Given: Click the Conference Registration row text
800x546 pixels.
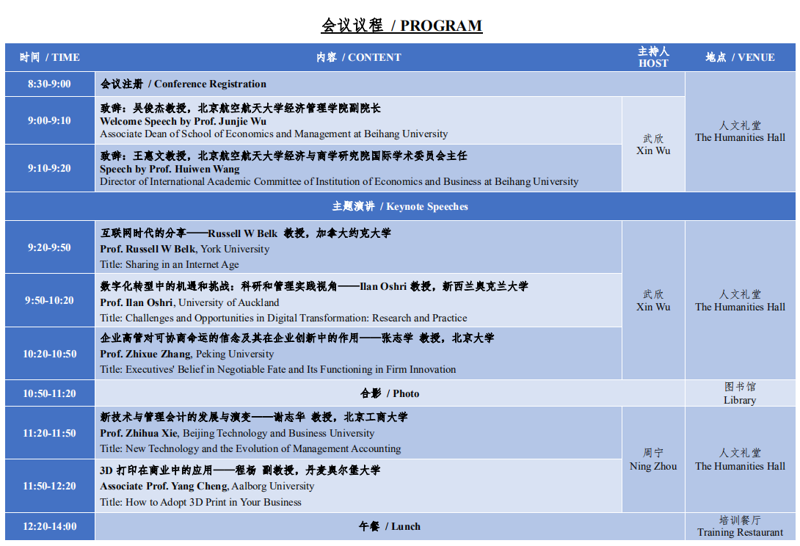Looking at the screenshot, I should 183,84.
